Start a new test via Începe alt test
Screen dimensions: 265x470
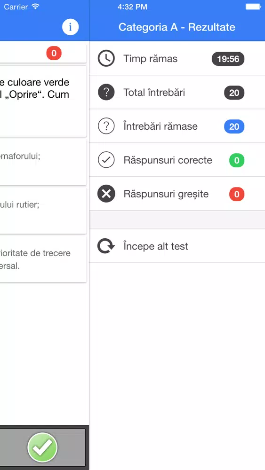[177, 246]
